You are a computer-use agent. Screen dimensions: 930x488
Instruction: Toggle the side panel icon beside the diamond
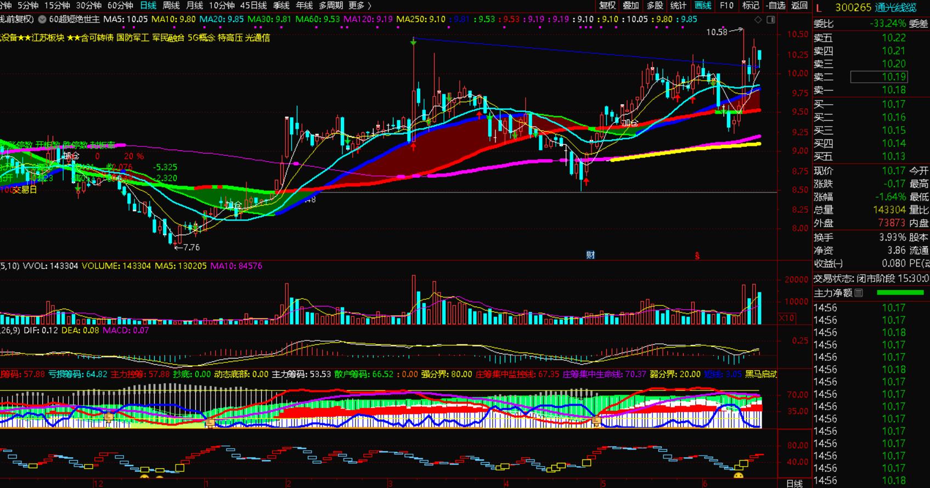pos(771,20)
